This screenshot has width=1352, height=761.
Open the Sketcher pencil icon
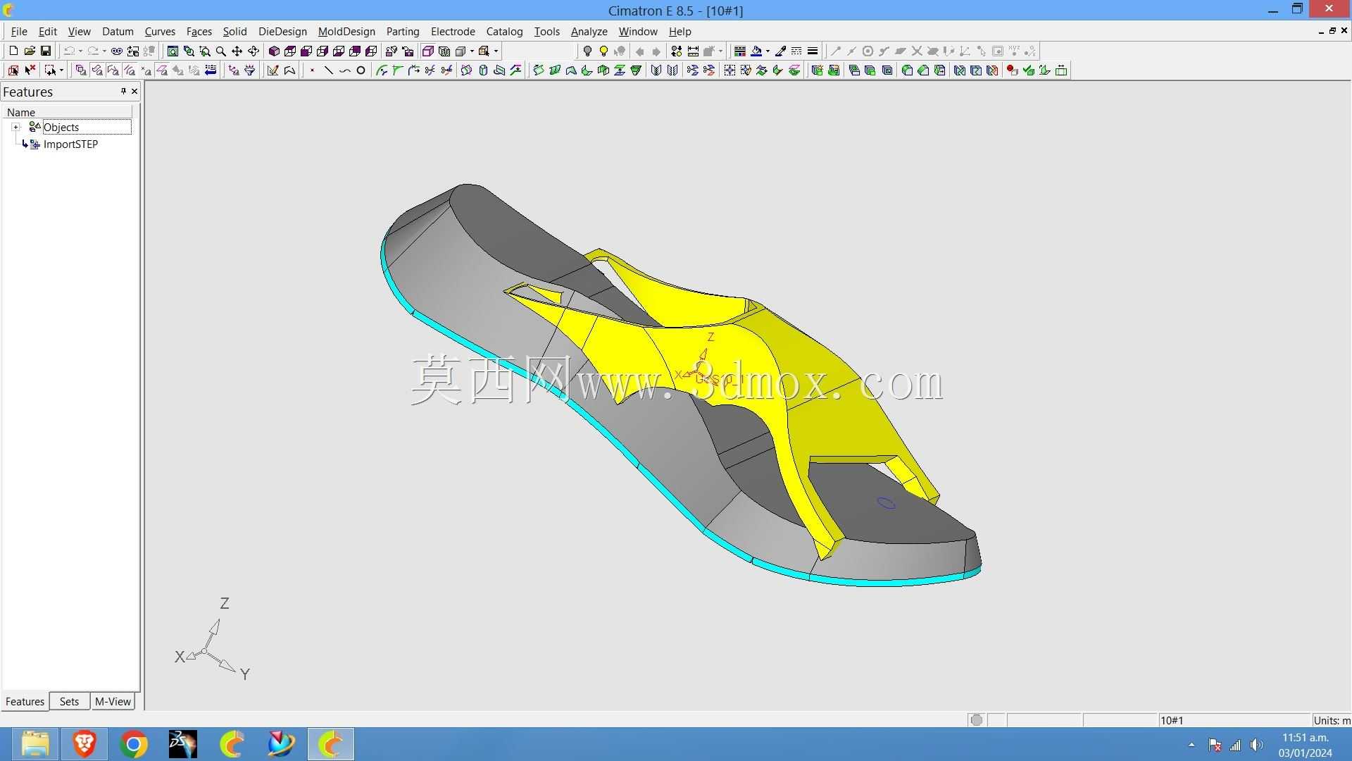click(273, 70)
